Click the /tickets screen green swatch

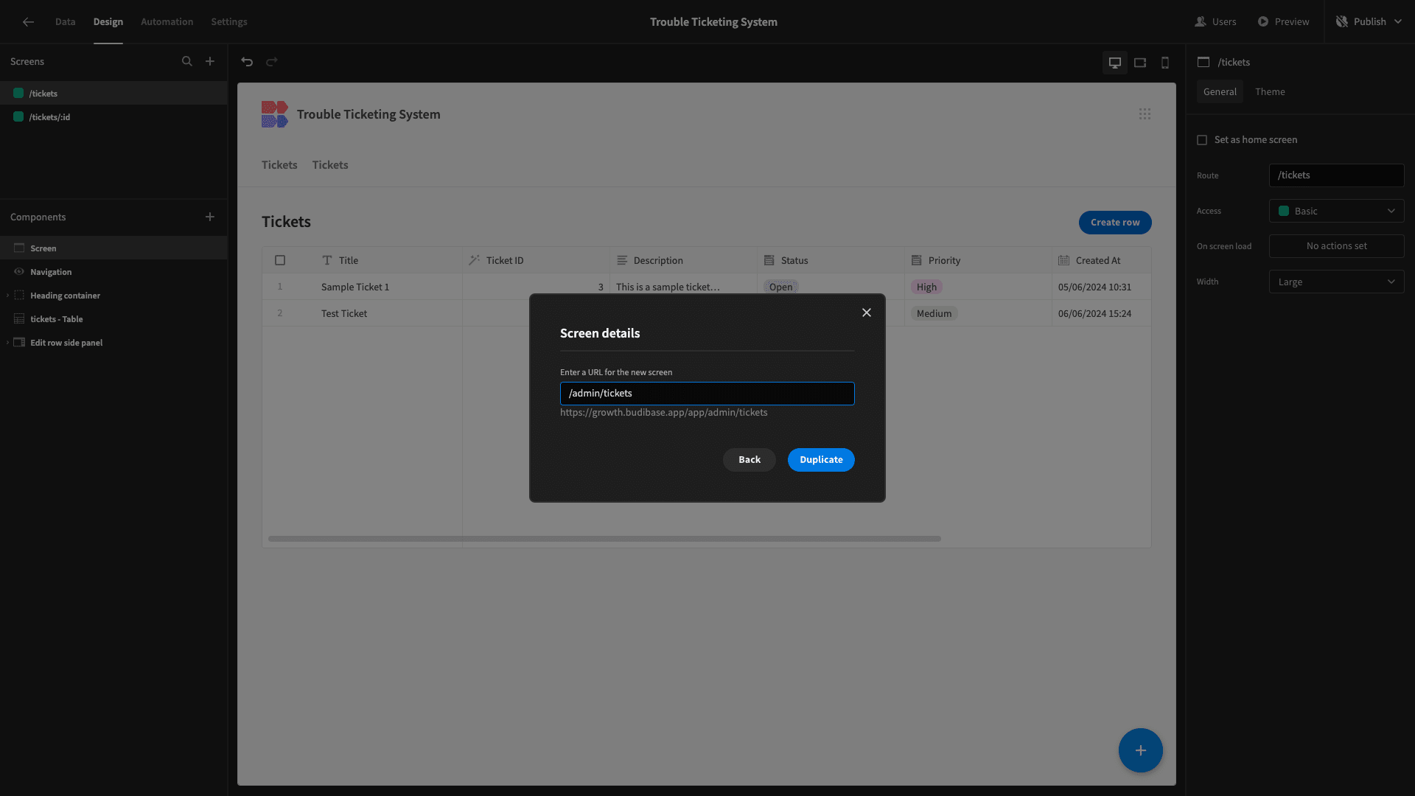click(18, 94)
